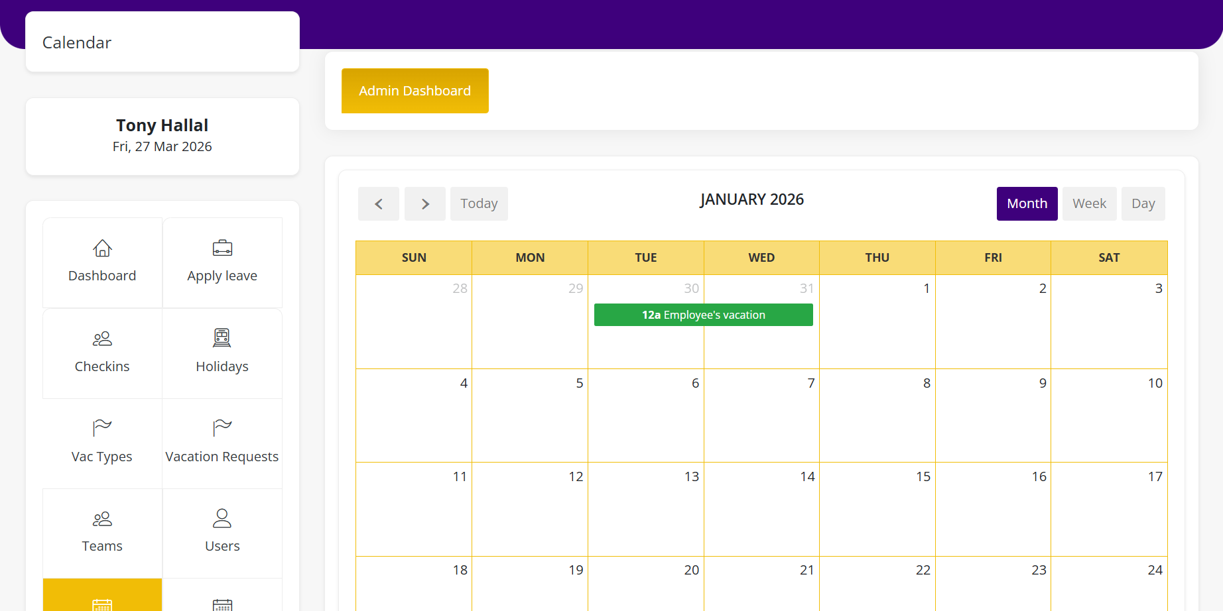The height and width of the screenshot is (611, 1223).
Task: Open the Dashboard house icon
Action: click(x=102, y=249)
